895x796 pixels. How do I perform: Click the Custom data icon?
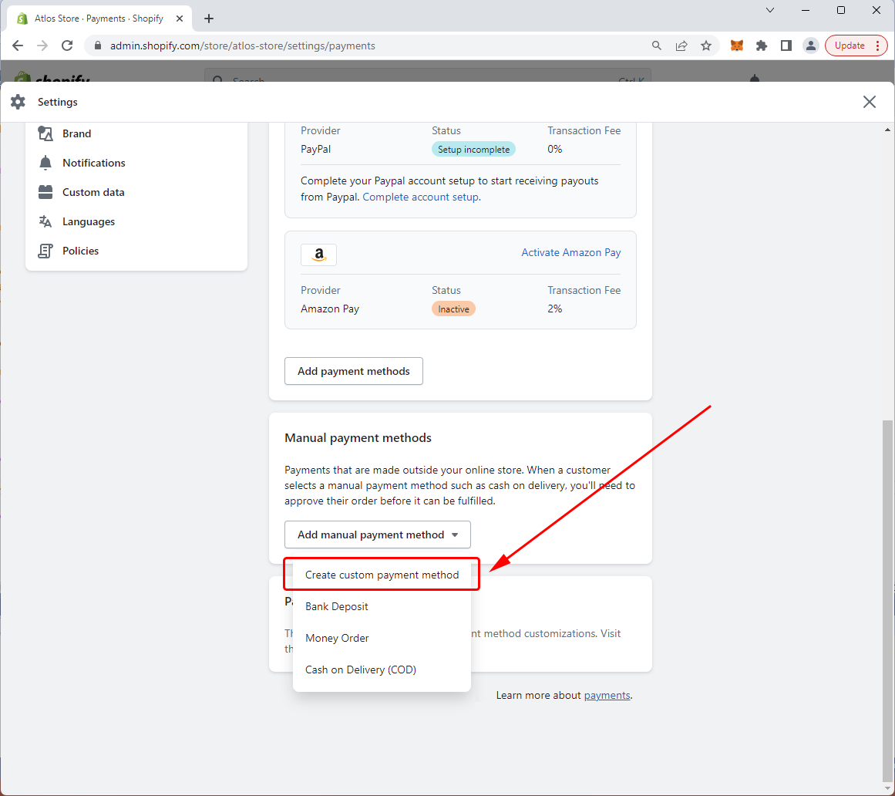click(x=45, y=192)
